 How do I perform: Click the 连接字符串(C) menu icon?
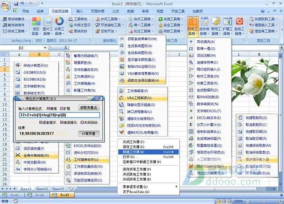191,62
